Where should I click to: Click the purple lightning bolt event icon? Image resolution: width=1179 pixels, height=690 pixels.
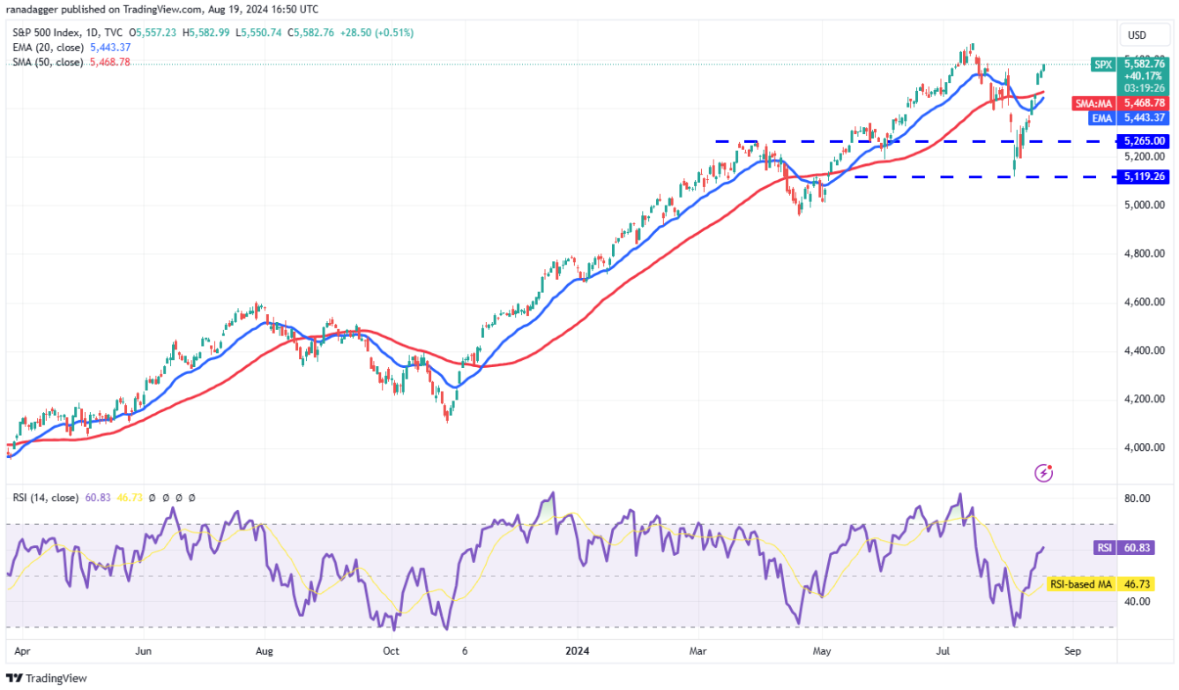1044,474
